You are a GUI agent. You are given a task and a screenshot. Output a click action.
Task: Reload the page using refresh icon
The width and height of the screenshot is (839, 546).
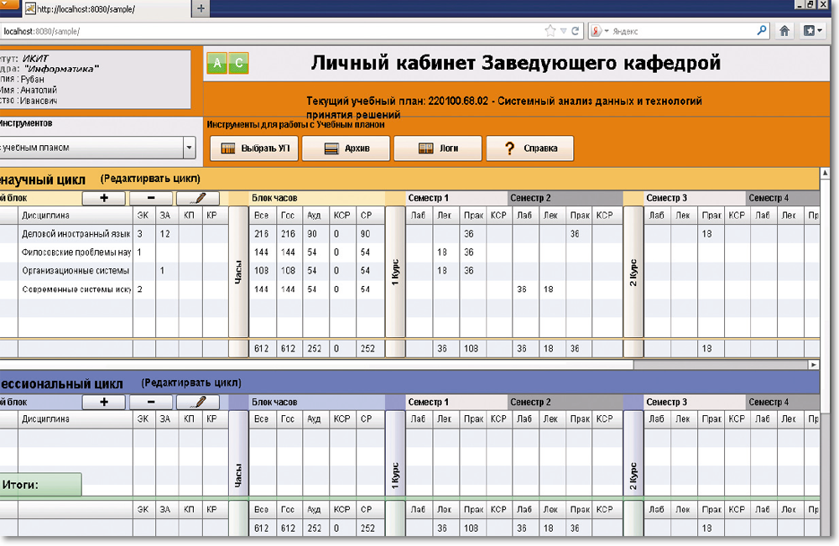[576, 31]
